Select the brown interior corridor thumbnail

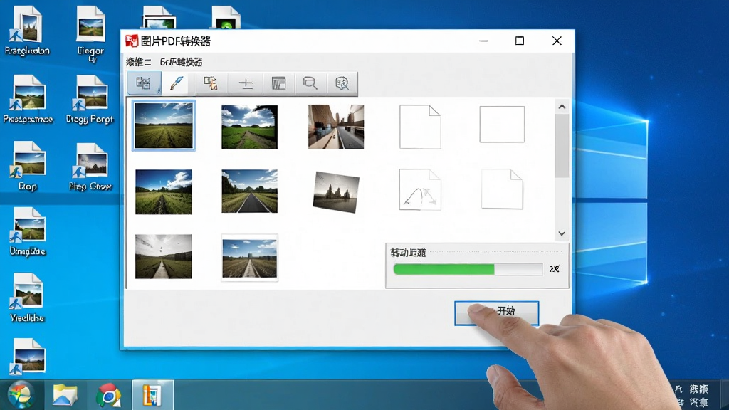point(336,127)
